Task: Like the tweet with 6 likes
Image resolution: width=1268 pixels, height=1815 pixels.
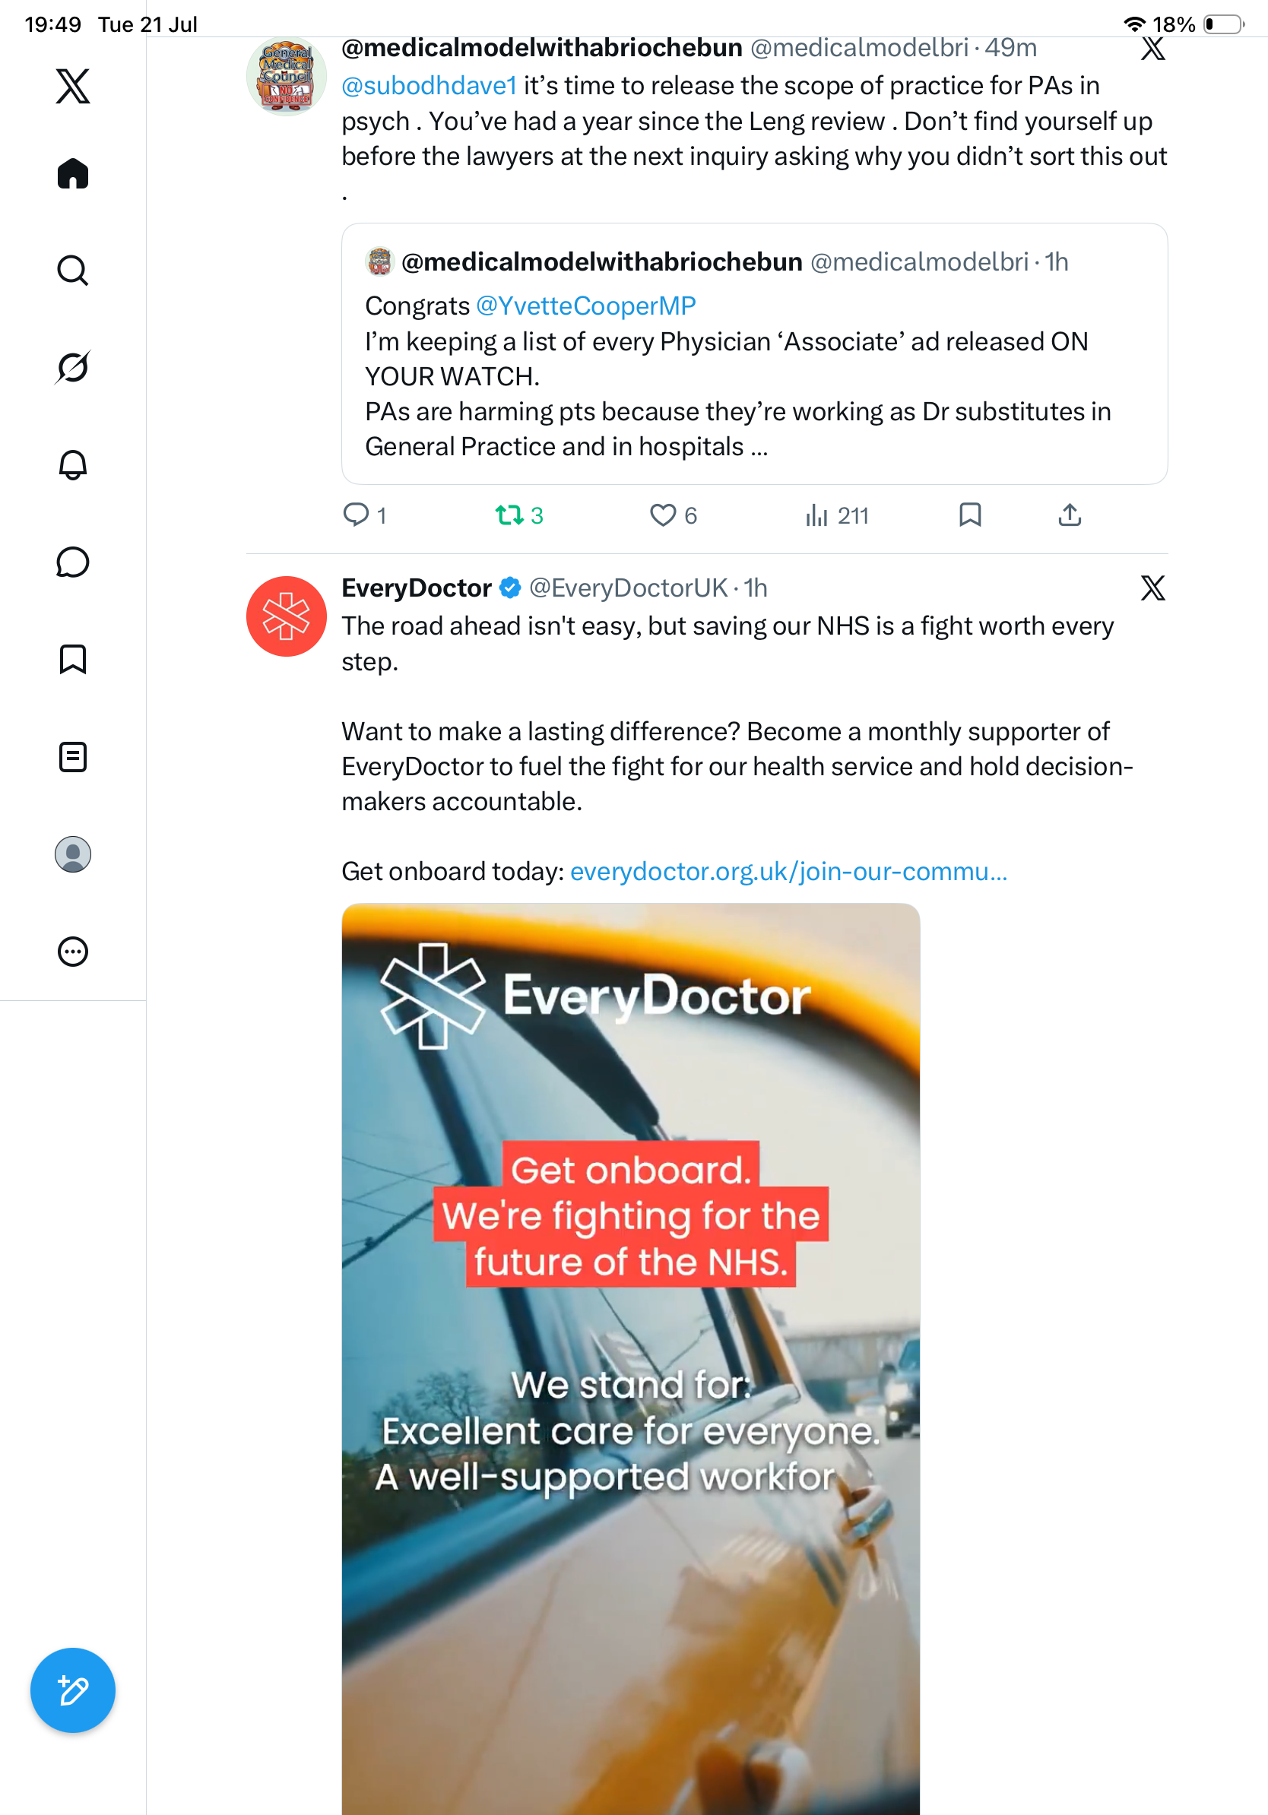Action: click(674, 515)
